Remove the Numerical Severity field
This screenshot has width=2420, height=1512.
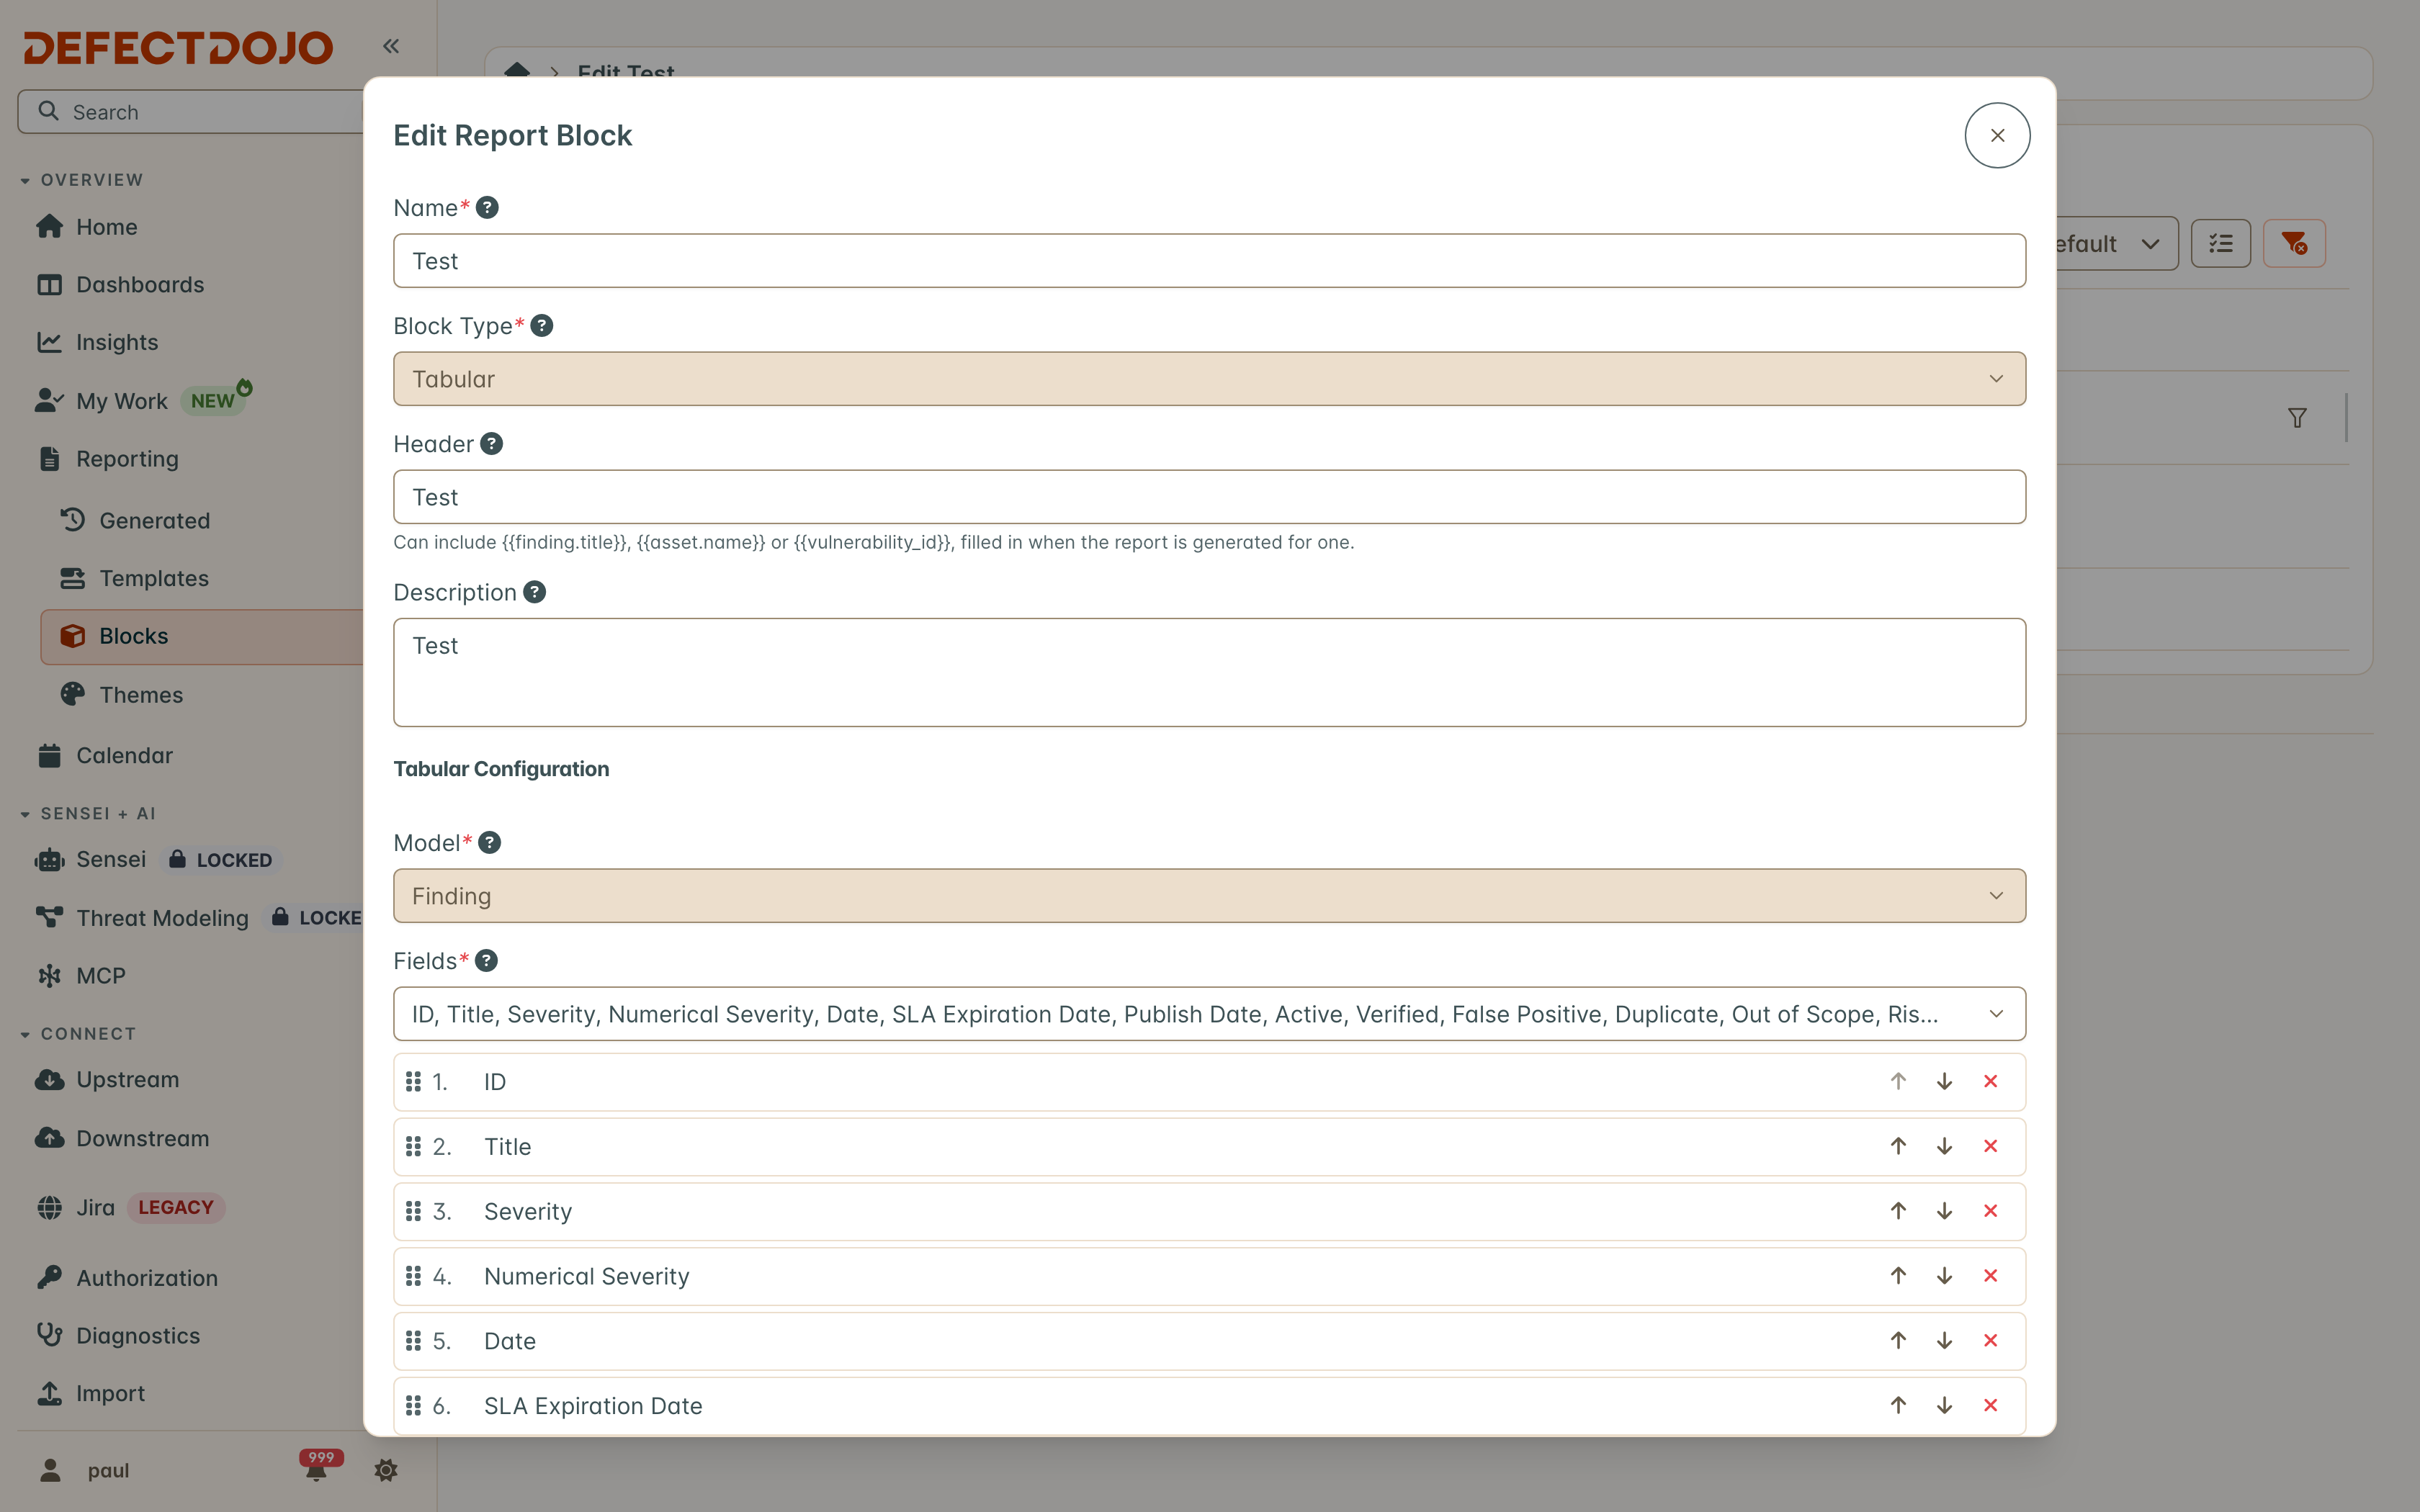[1990, 1276]
